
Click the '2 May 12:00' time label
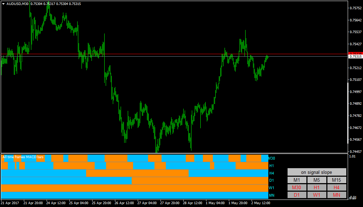[261, 203]
